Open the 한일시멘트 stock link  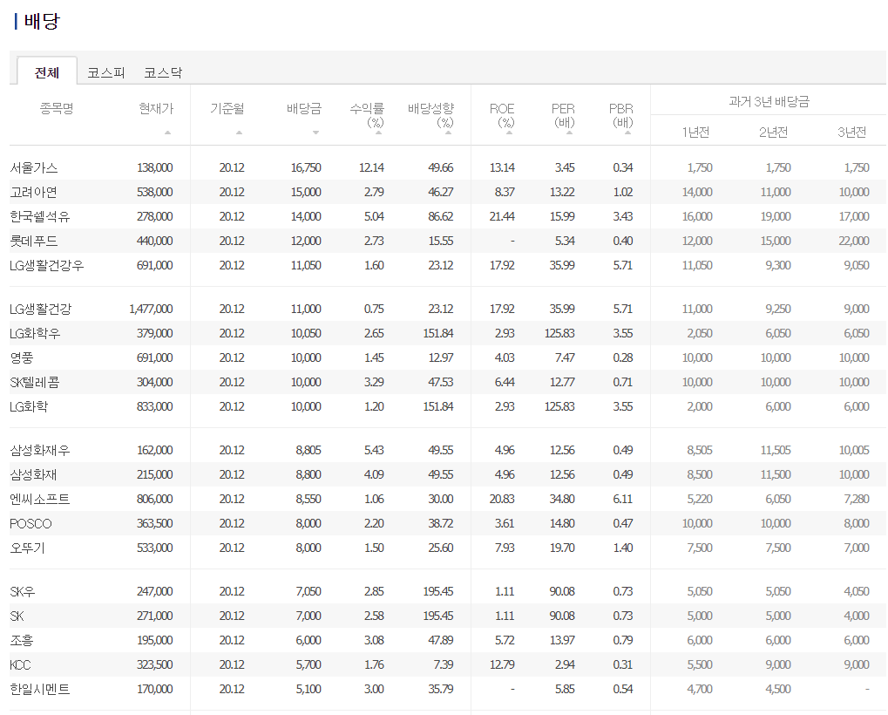point(39,688)
